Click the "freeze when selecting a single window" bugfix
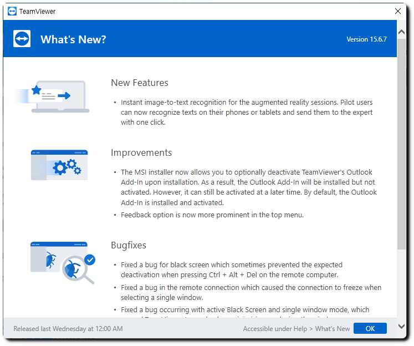This screenshot has height=346, width=414. click(x=251, y=292)
